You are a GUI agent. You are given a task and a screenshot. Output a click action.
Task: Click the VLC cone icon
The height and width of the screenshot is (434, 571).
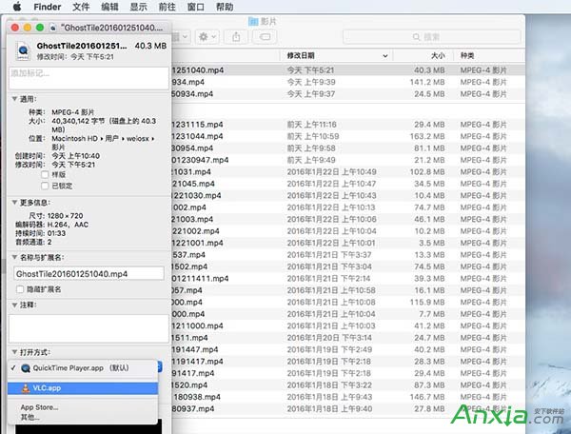26,388
